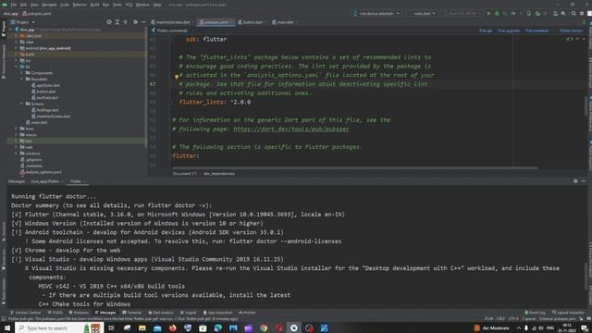This screenshot has width=592, height=333.
Task: Run the app with the green play icon
Action: (488, 13)
